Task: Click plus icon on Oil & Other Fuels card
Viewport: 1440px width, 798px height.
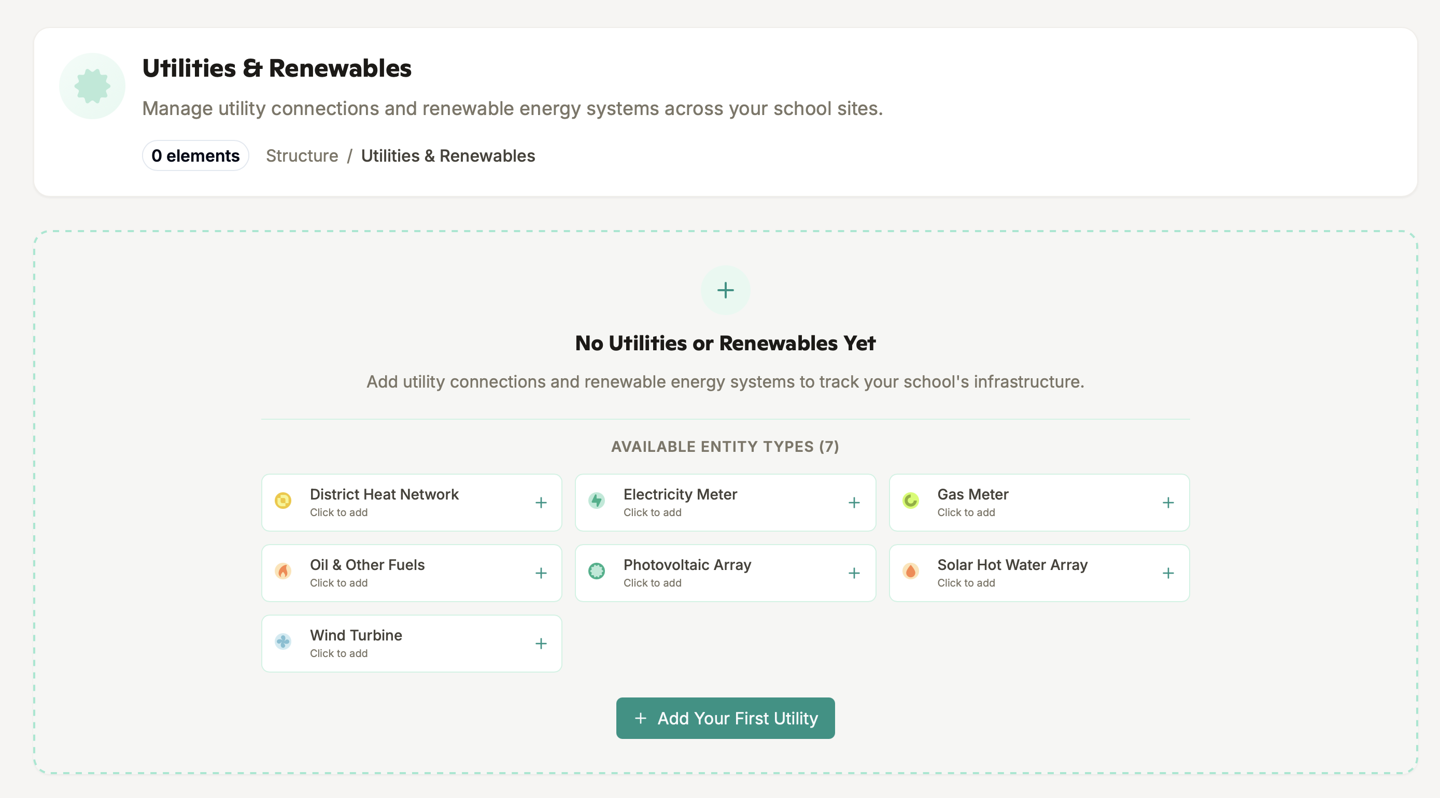Action: [x=541, y=573]
